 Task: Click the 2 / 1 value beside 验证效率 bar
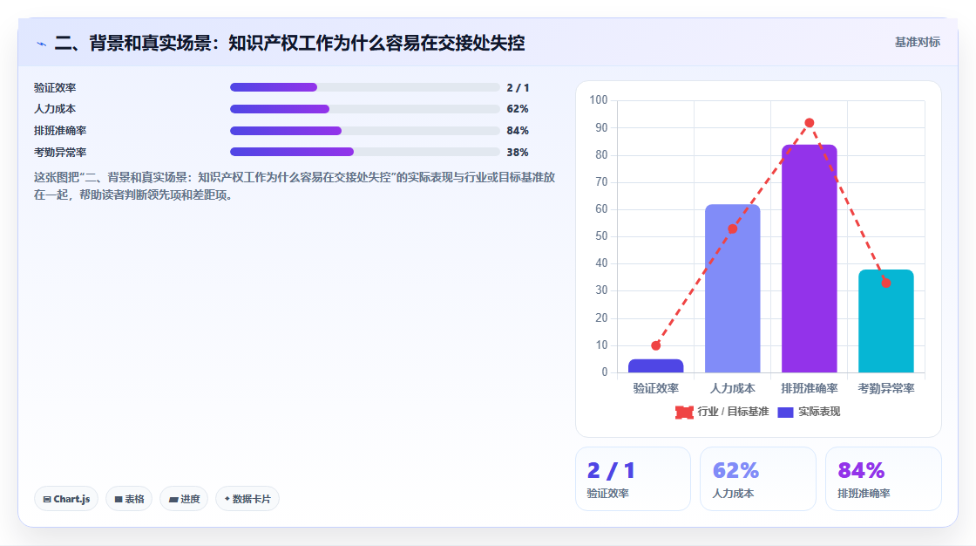coord(518,88)
